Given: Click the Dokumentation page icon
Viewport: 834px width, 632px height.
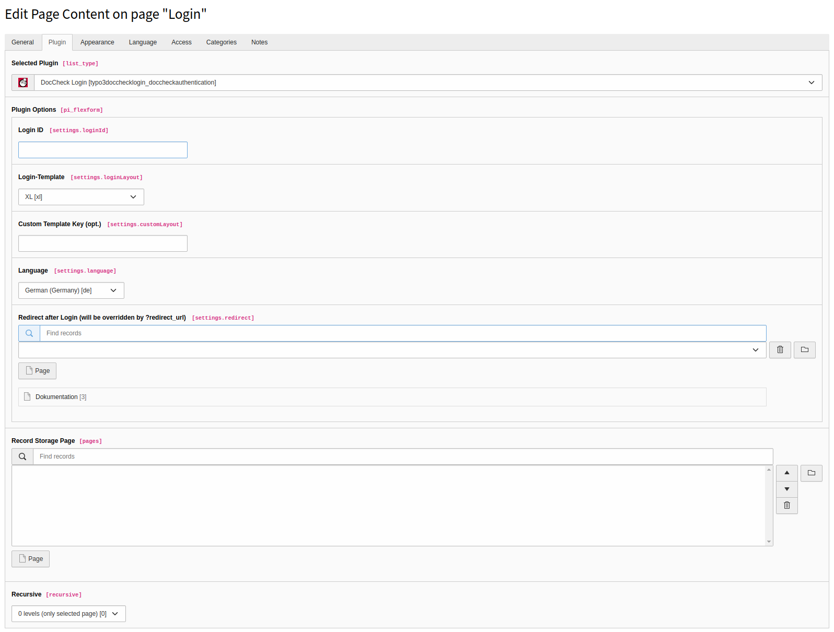Looking at the screenshot, I should [27, 397].
